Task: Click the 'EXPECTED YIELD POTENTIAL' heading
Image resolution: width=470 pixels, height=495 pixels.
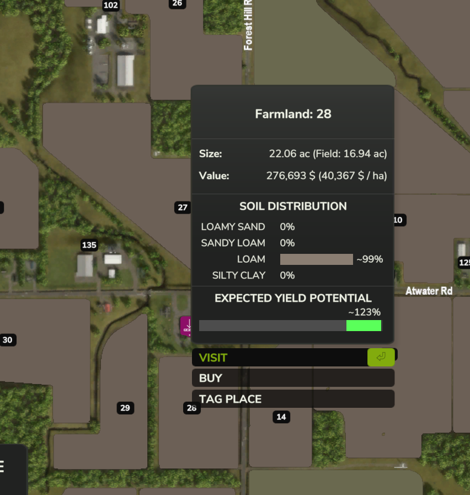Action: (x=293, y=298)
